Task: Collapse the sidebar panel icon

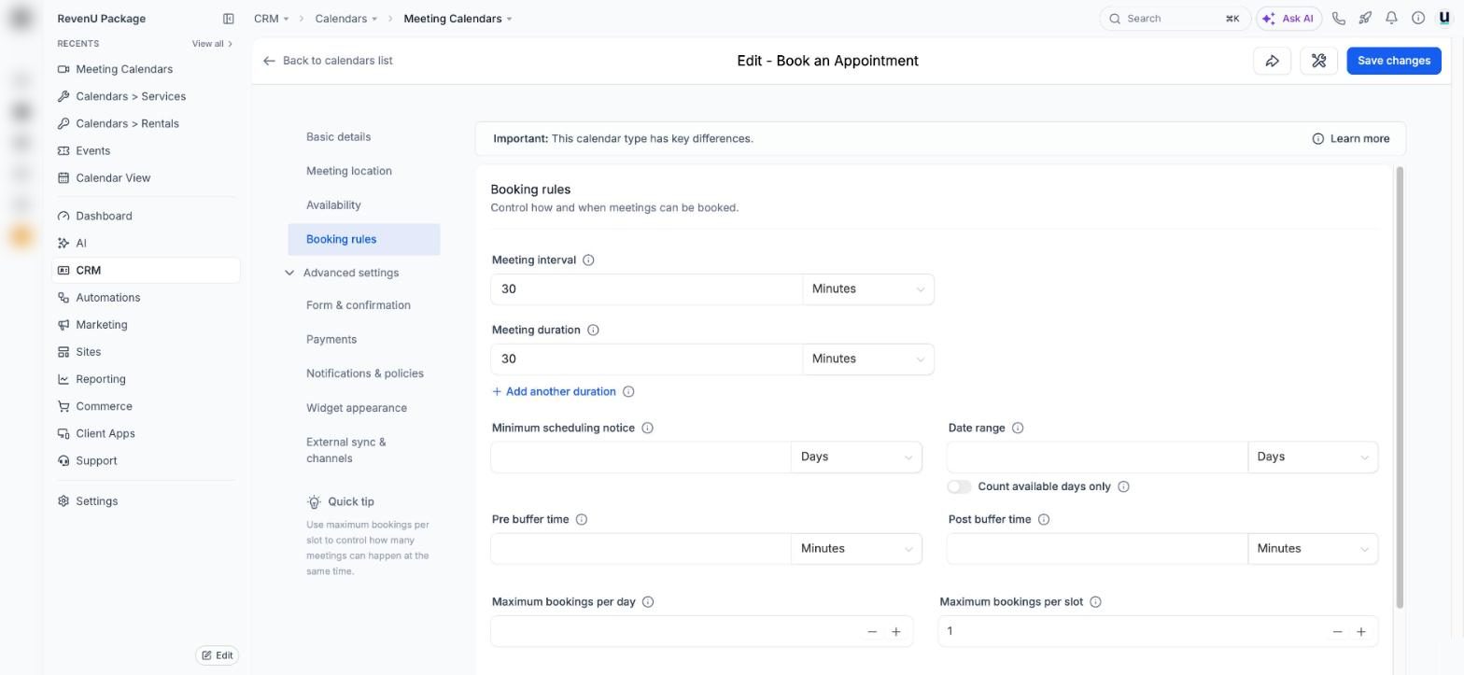Action: (229, 19)
